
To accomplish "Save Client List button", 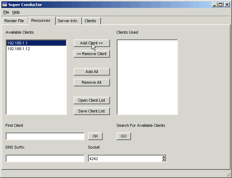I will click(x=92, y=111).
